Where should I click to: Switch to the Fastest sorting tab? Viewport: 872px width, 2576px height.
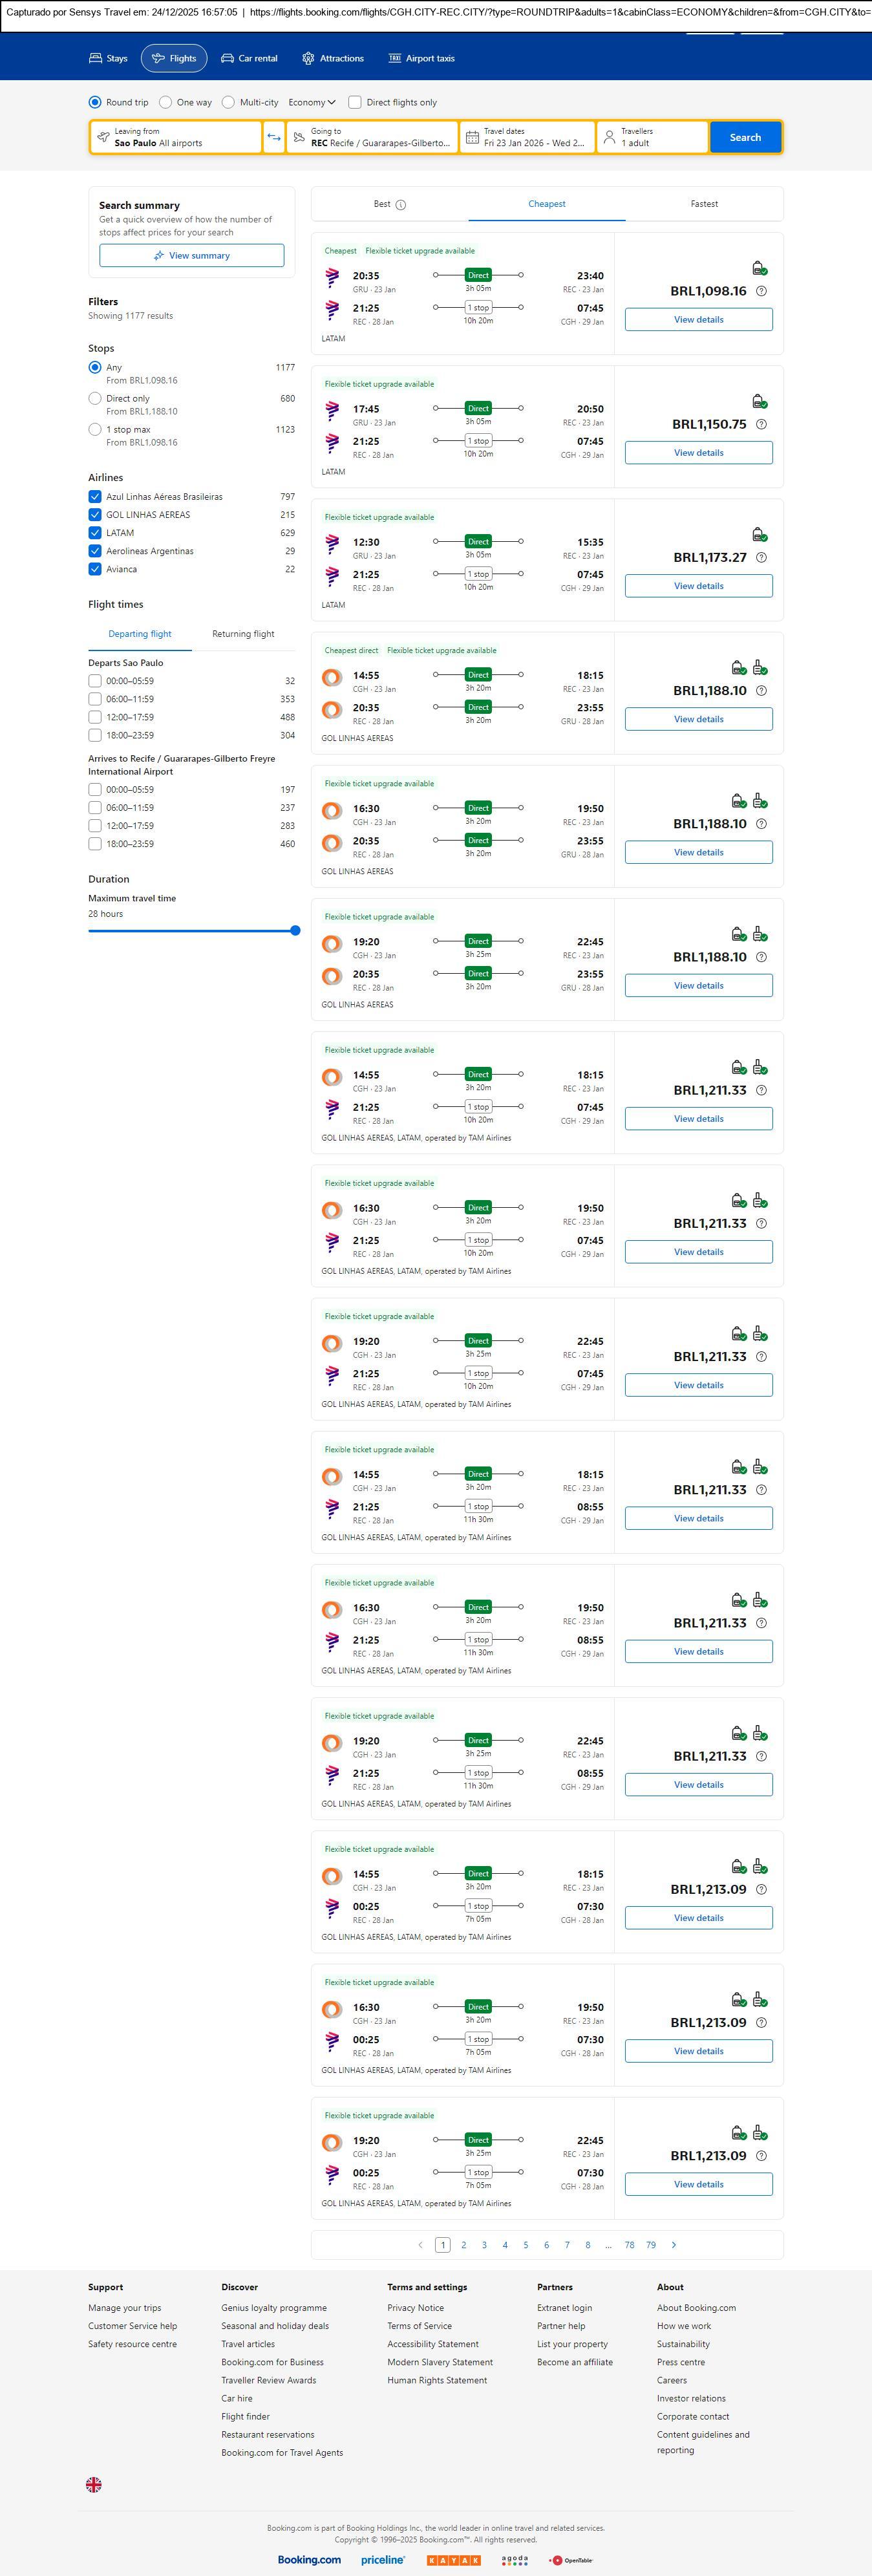click(x=704, y=204)
